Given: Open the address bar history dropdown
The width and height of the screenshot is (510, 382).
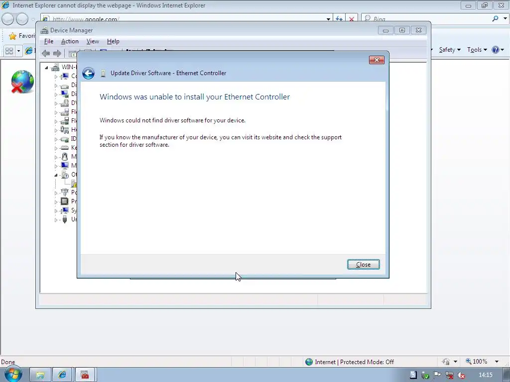Looking at the screenshot, I should pyautogui.click(x=329, y=19).
